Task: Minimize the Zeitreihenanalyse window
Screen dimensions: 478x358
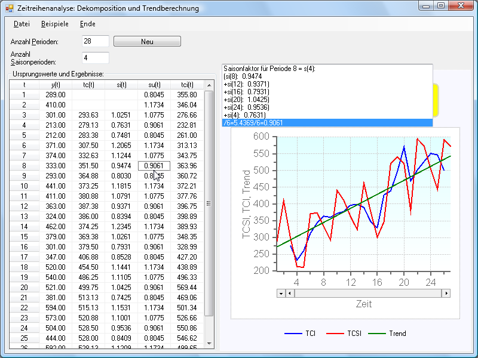Action: pos(426,6)
